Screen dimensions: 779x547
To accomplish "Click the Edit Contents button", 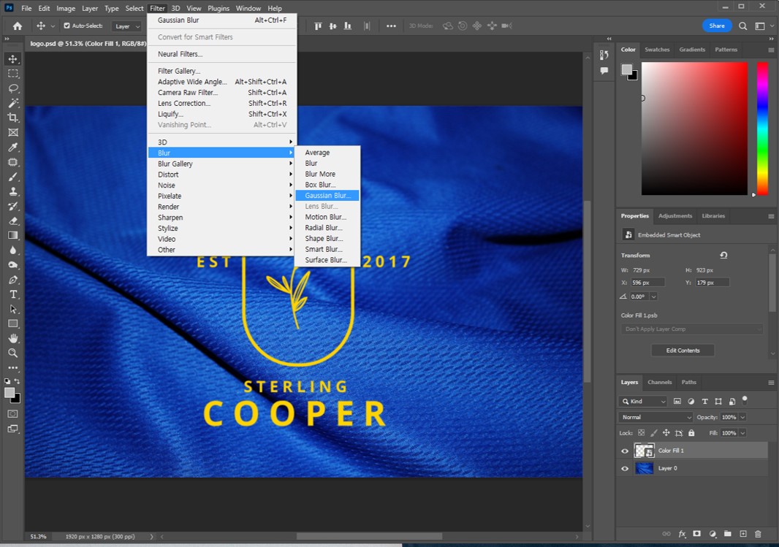I will (683, 351).
